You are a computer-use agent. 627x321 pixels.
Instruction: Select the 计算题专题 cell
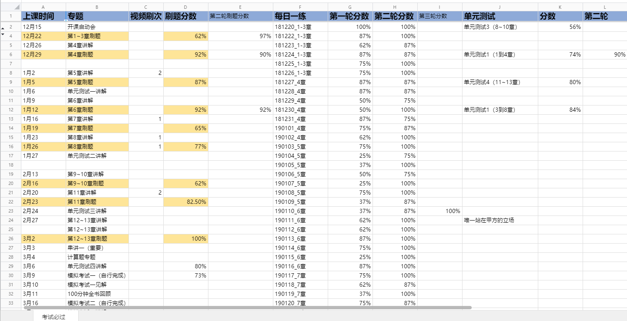click(x=97, y=257)
